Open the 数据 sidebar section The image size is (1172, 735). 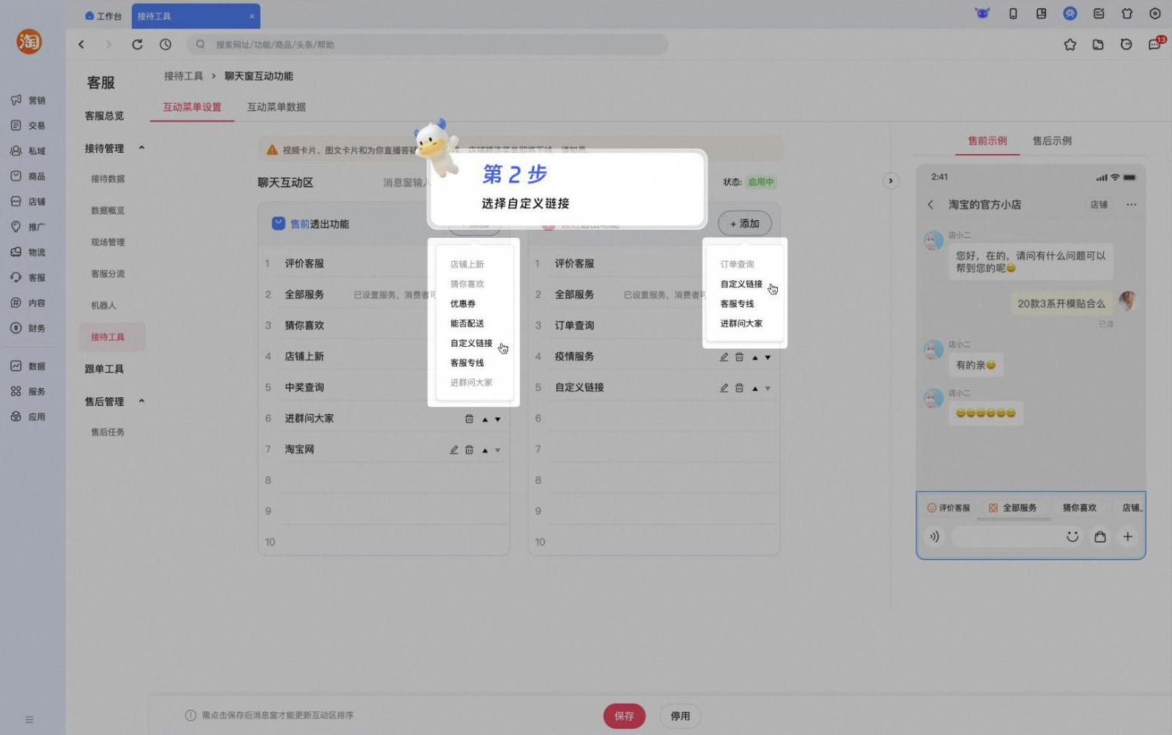[27, 366]
